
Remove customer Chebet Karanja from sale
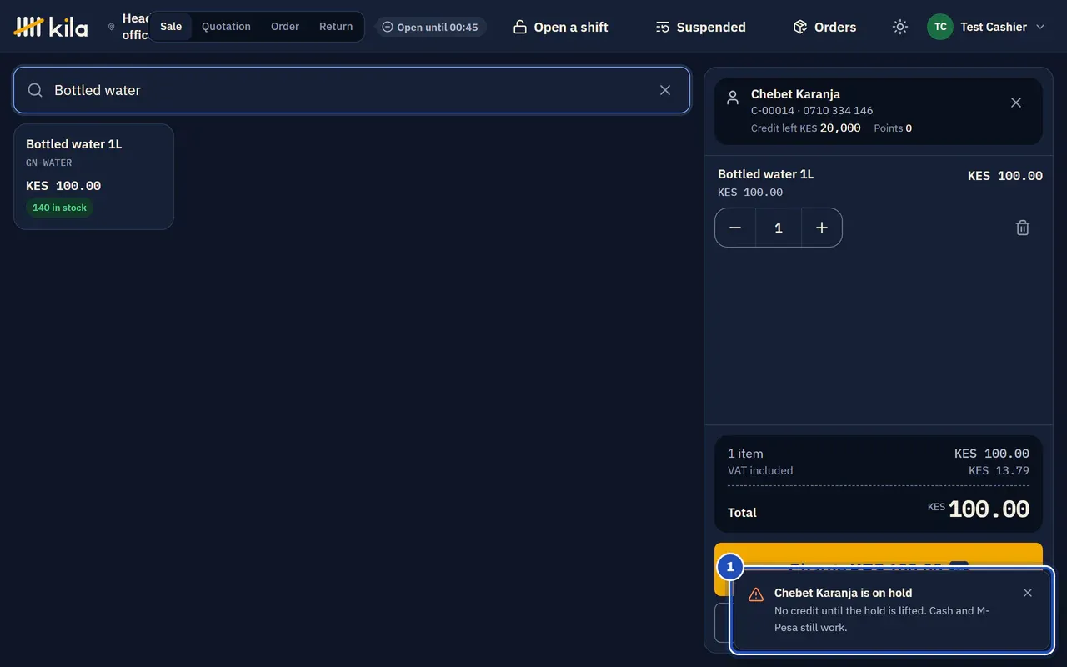tap(1016, 103)
